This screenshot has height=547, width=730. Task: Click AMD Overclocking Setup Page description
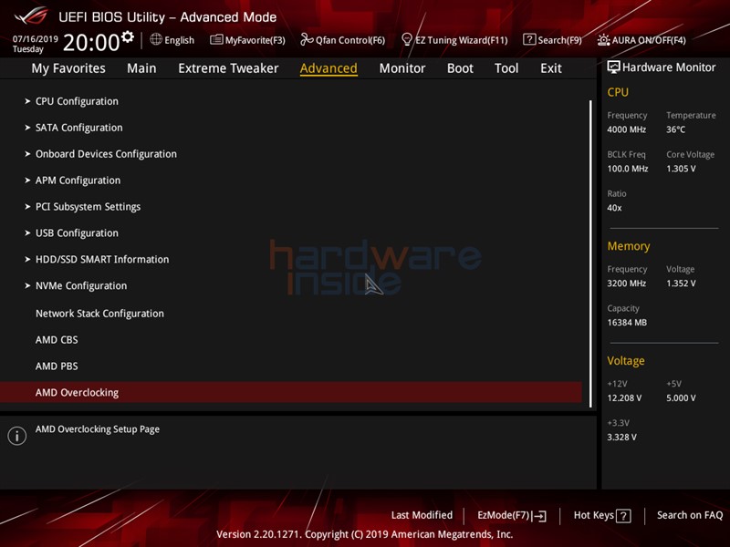coord(98,428)
